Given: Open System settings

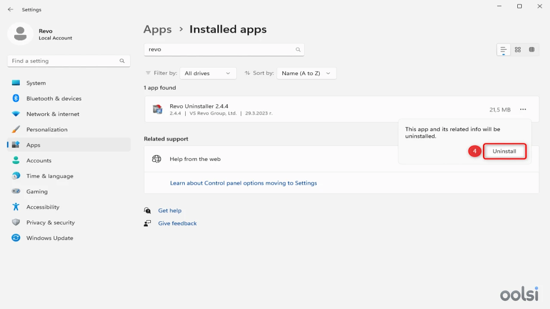Looking at the screenshot, I should [69, 83].
